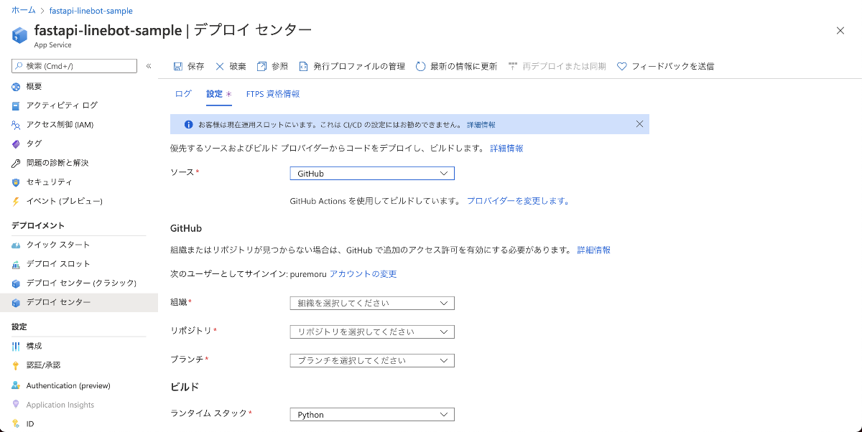This screenshot has width=862, height=432.
Task: Click 詳細情報 link after ビルドします sentence
Action: (506, 148)
